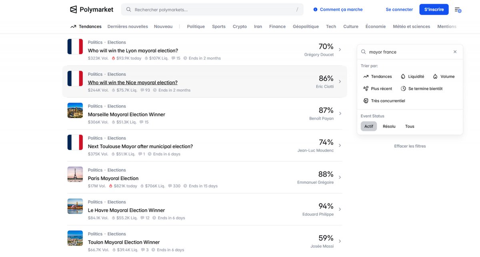Set event status to Résolu
This screenshot has height=257, width=480.
click(x=389, y=126)
